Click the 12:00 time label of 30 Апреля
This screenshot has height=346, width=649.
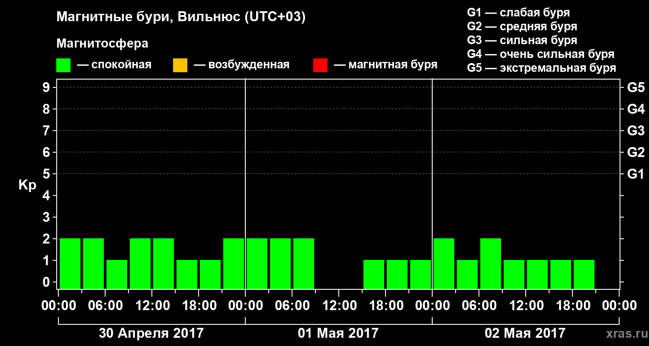[152, 306]
